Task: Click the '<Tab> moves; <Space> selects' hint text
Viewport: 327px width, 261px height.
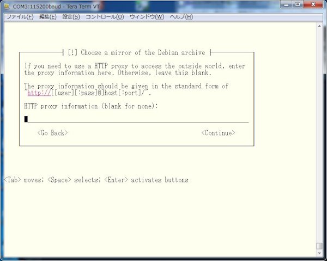Action: (52, 180)
